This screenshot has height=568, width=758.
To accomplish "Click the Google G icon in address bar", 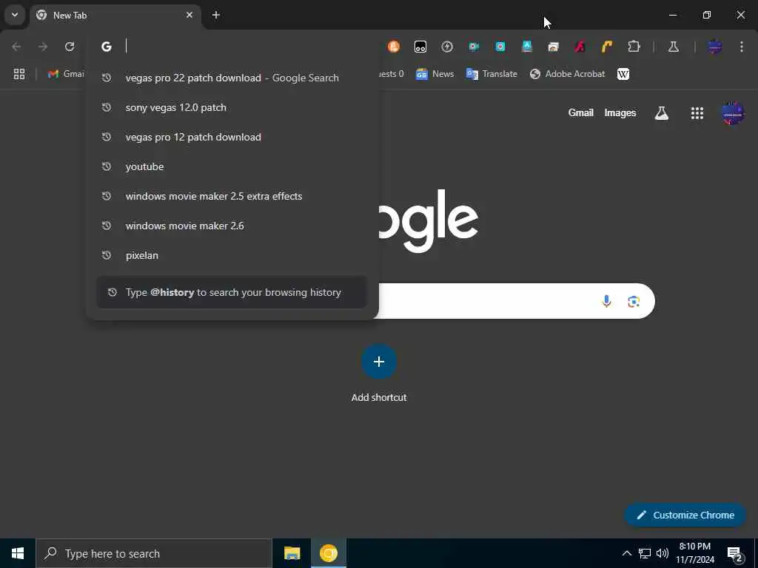I will click(107, 47).
